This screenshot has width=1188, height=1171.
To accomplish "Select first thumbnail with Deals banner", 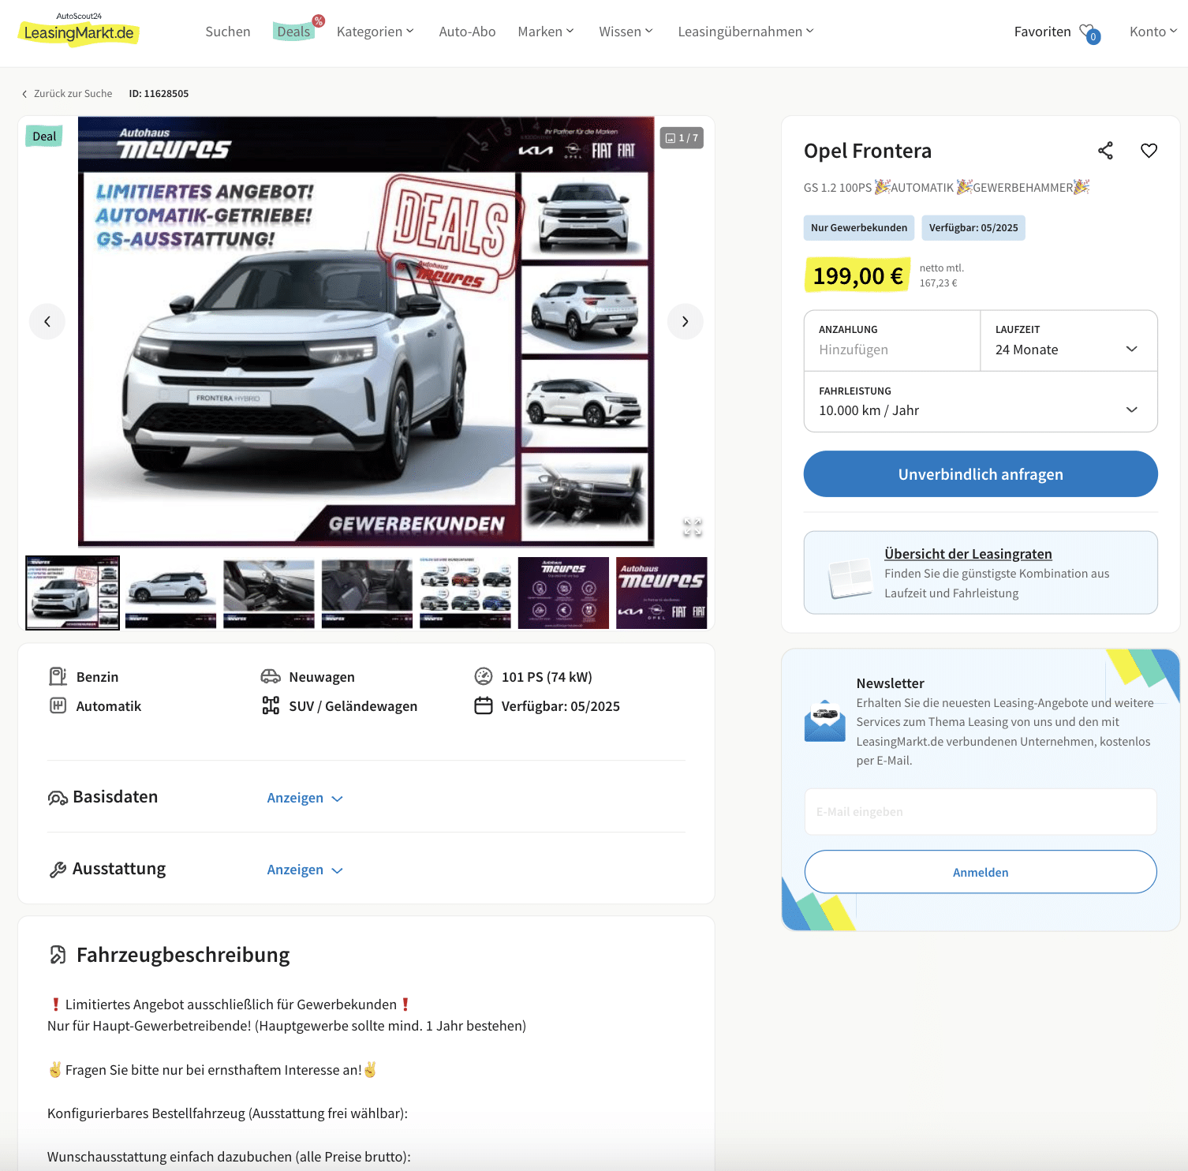I will pos(73,593).
